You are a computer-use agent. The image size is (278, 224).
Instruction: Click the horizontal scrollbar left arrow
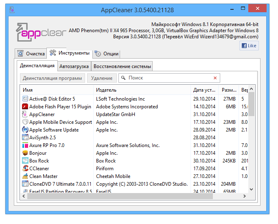click(24, 196)
